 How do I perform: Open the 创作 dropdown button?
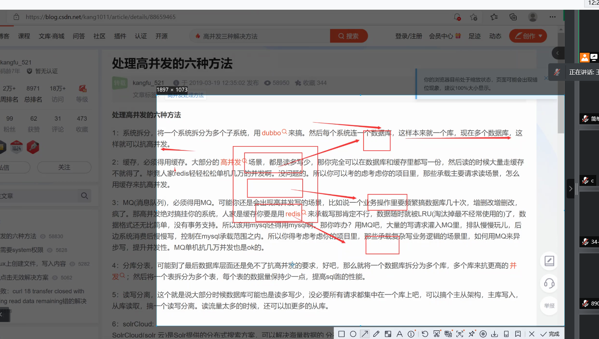[528, 36]
